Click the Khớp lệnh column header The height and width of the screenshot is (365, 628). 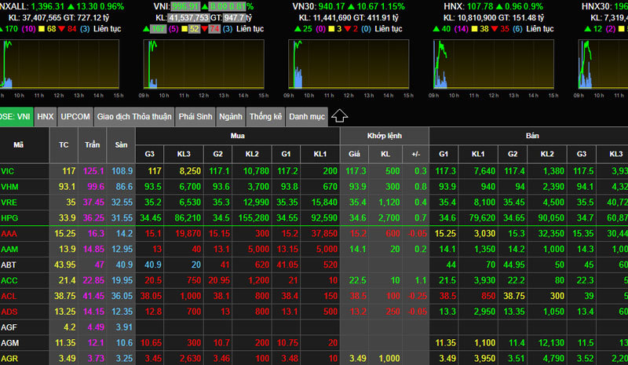tap(384, 135)
